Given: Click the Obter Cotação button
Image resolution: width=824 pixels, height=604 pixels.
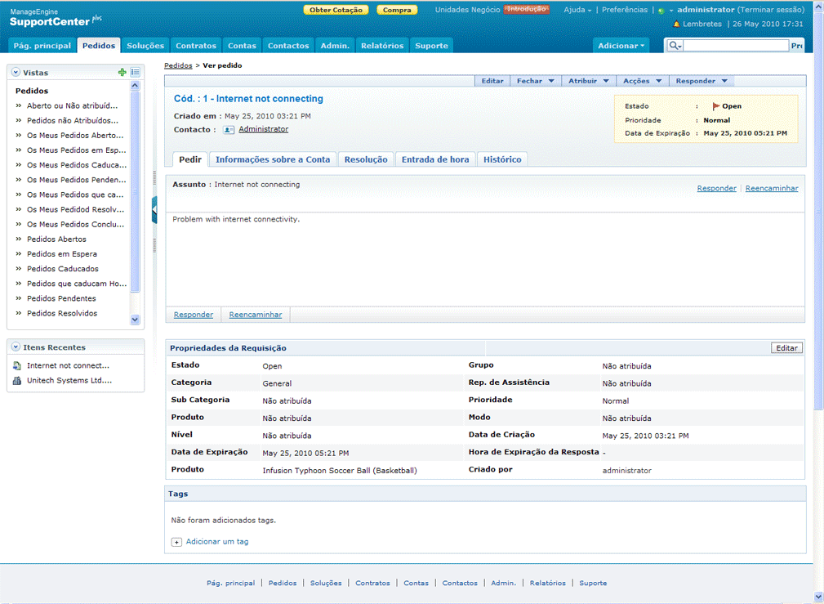Looking at the screenshot, I should click(336, 10).
